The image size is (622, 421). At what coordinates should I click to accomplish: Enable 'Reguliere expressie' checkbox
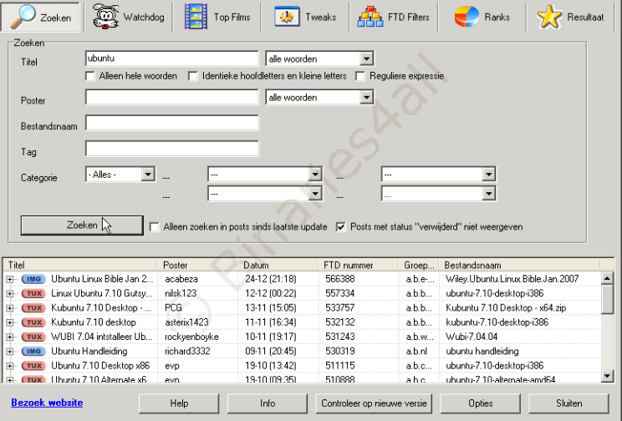coord(360,76)
